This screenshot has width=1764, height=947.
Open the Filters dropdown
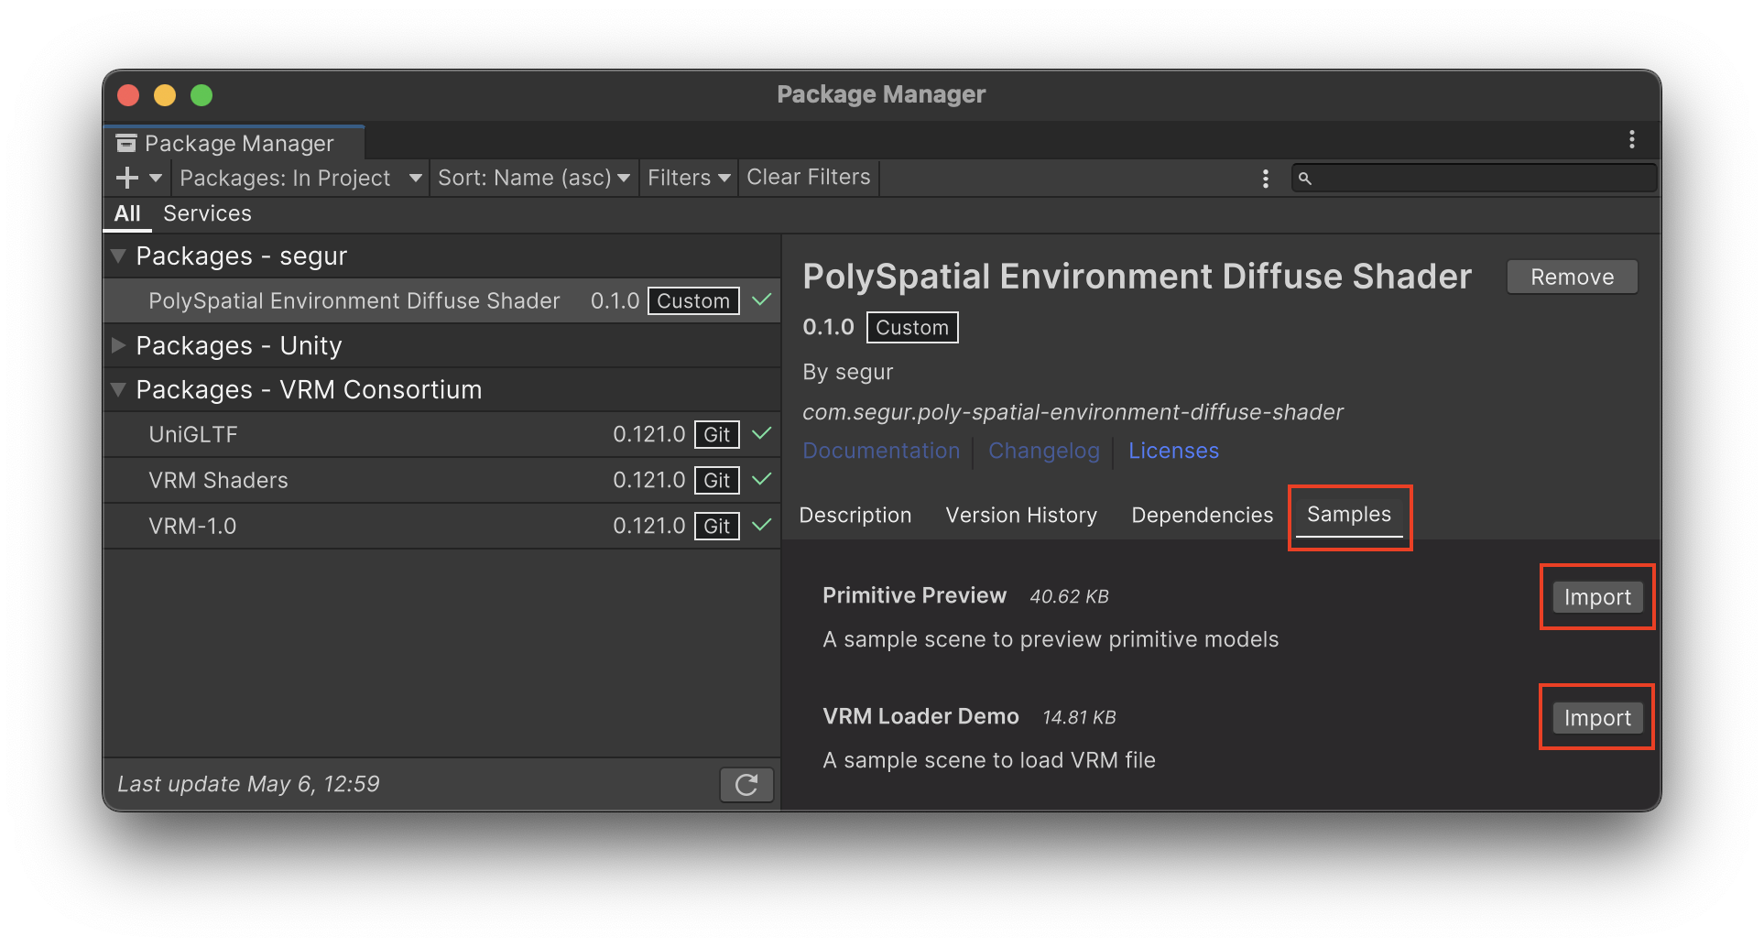tap(688, 178)
